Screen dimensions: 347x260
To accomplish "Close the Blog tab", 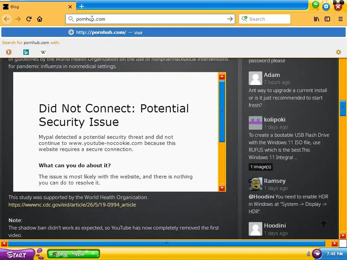I will coord(70,7).
